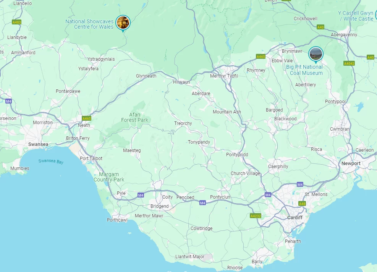Click the A465 road shield near Neath
The width and height of the screenshot is (377, 272).
point(87,118)
